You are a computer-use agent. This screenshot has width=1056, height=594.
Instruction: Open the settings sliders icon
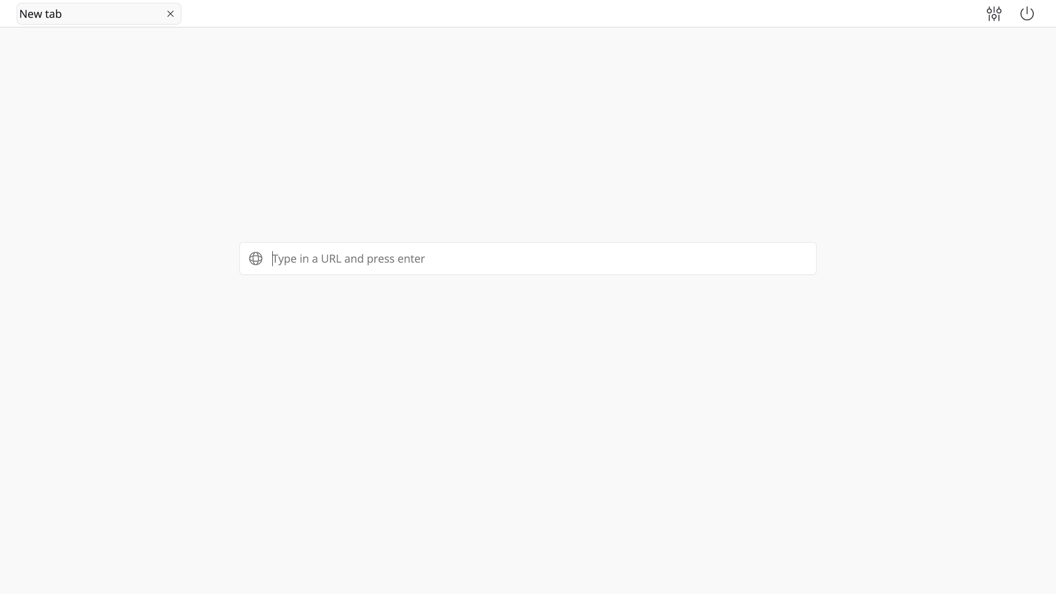point(994,14)
